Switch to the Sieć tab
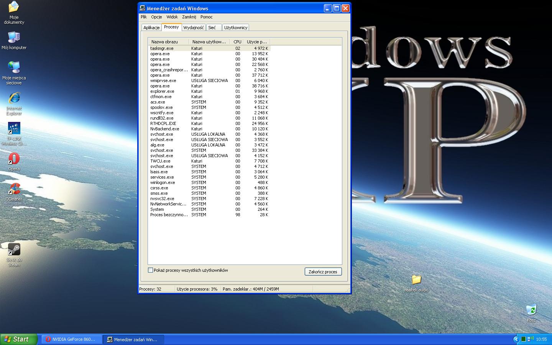 click(213, 27)
